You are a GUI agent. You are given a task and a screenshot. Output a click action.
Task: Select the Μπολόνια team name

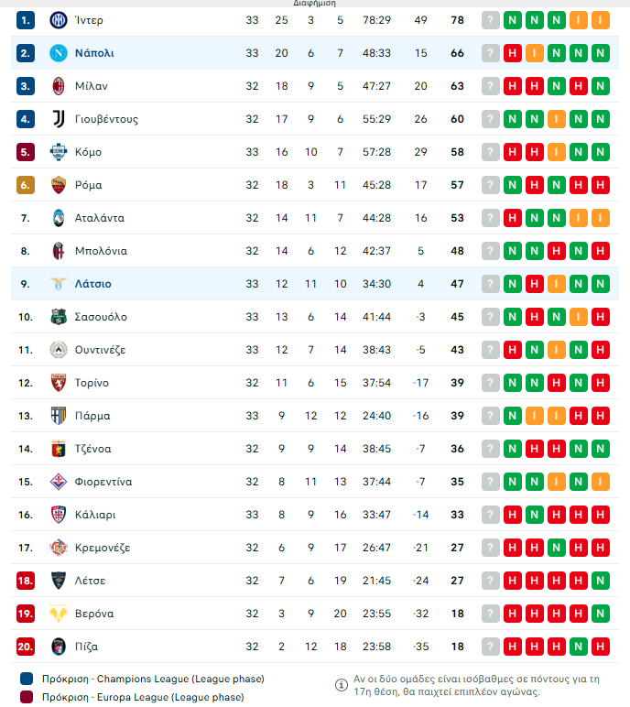pos(101,251)
